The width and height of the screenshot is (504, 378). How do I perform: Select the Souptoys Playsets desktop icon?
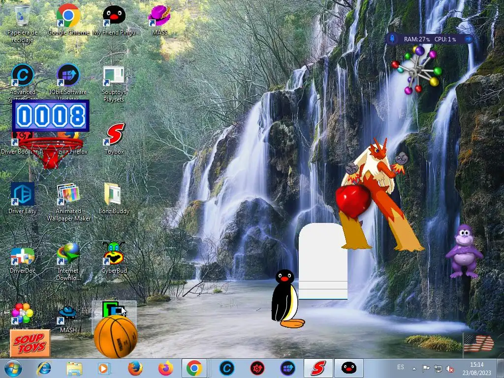coord(114,84)
